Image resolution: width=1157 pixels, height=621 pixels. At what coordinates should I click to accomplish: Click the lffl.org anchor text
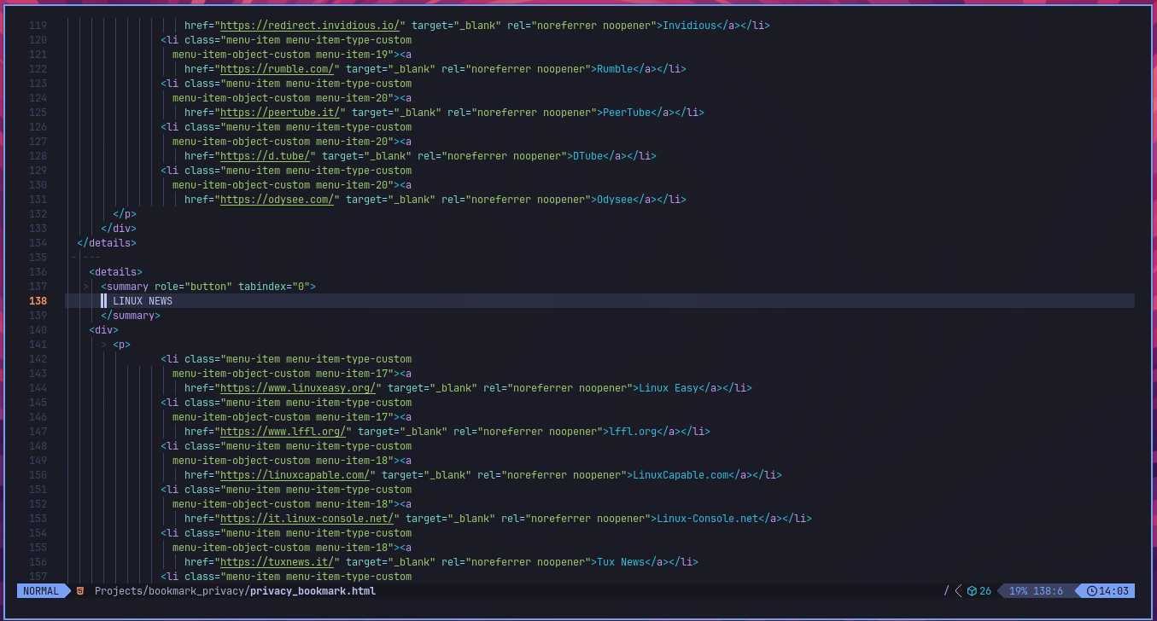[x=633, y=432]
